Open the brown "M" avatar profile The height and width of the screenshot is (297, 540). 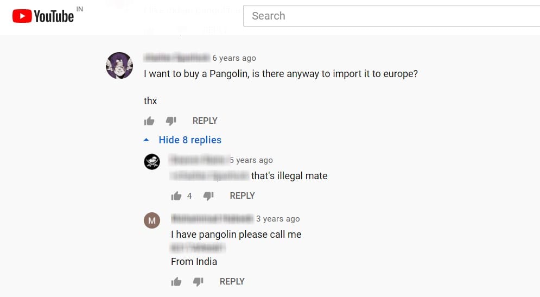(x=152, y=220)
